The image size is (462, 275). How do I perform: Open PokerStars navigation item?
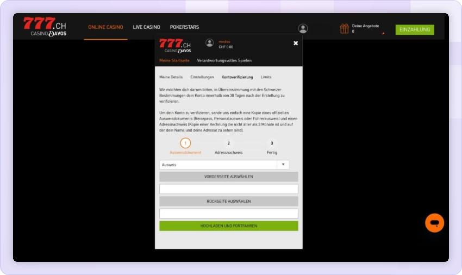point(184,27)
